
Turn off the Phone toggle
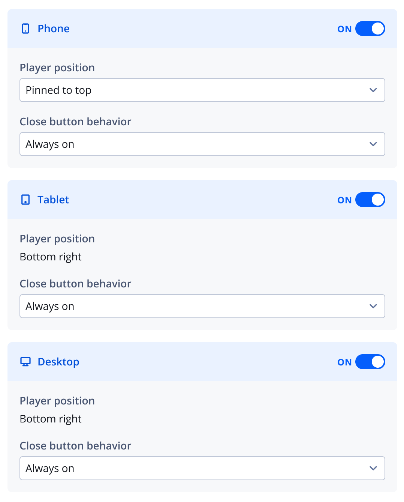point(370,29)
